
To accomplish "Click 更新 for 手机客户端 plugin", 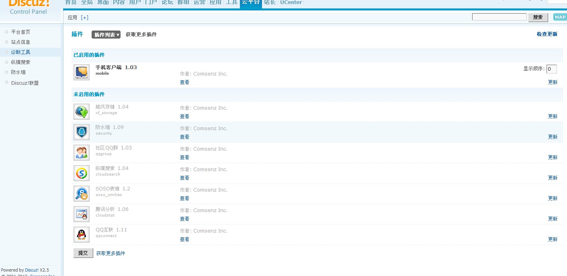I will click(553, 82).
